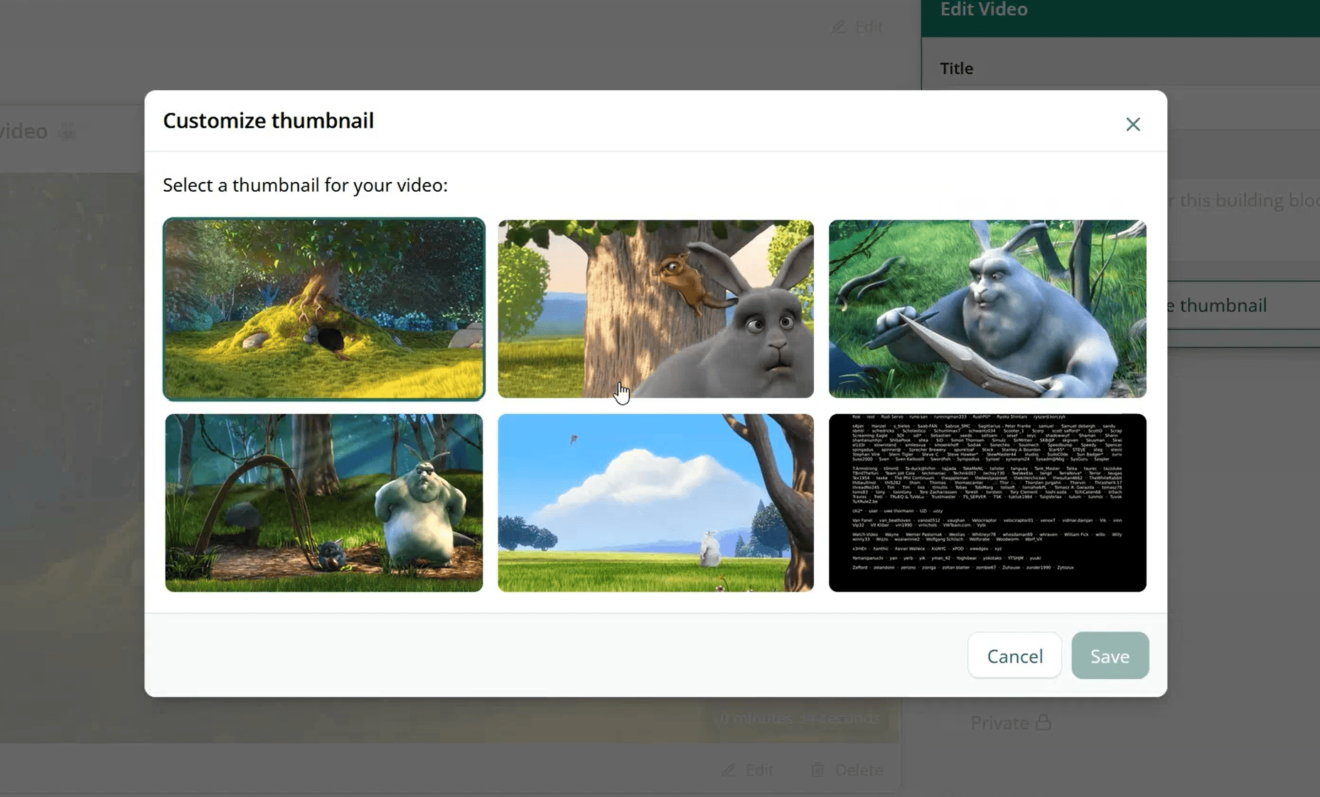Choose the thumbnail of the rabbit holding a stick
1320x797 pixels.
click(987, 308)
